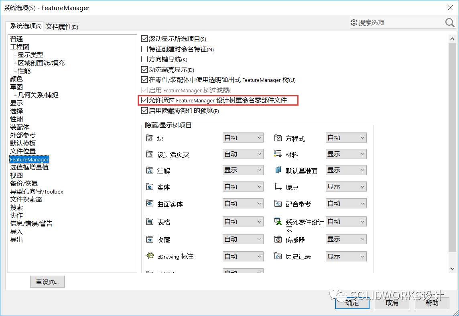459x316 pixels.
Task: Open the 原点 visibility dropdown
Action: (346, 187)
